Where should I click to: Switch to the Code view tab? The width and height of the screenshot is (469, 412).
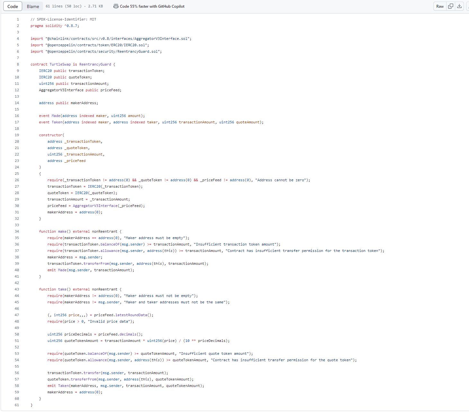13,6
